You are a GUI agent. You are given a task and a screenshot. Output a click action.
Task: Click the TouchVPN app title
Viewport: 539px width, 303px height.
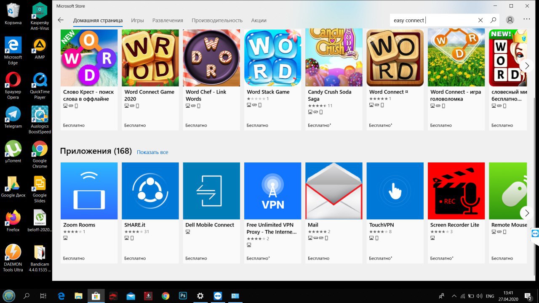tap(381, 225)
